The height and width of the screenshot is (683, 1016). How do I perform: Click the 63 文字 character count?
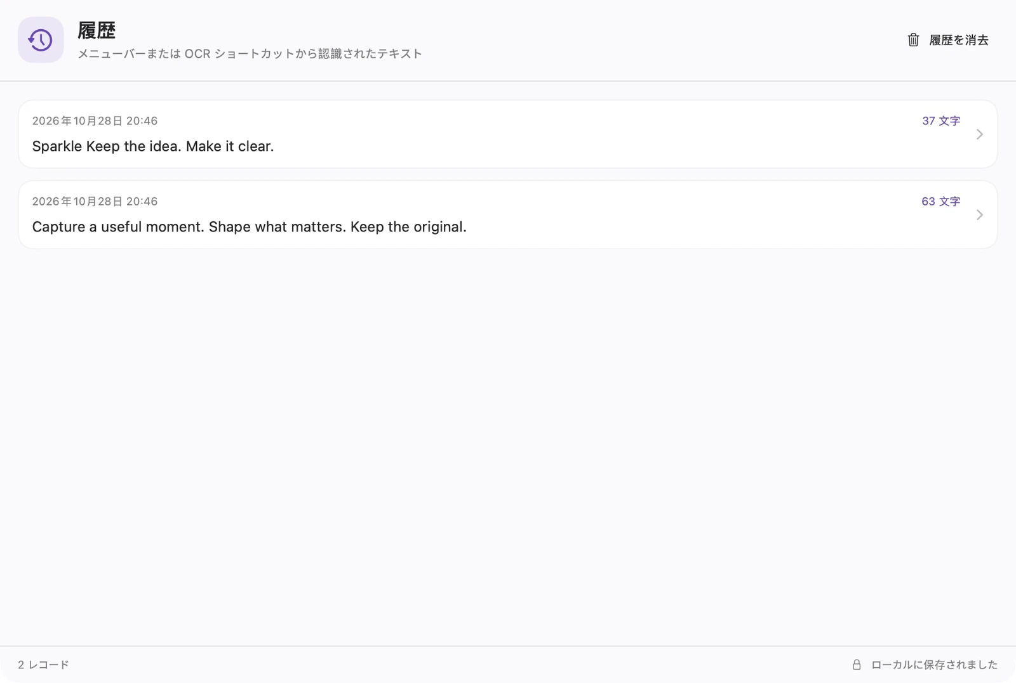(940, 201)
